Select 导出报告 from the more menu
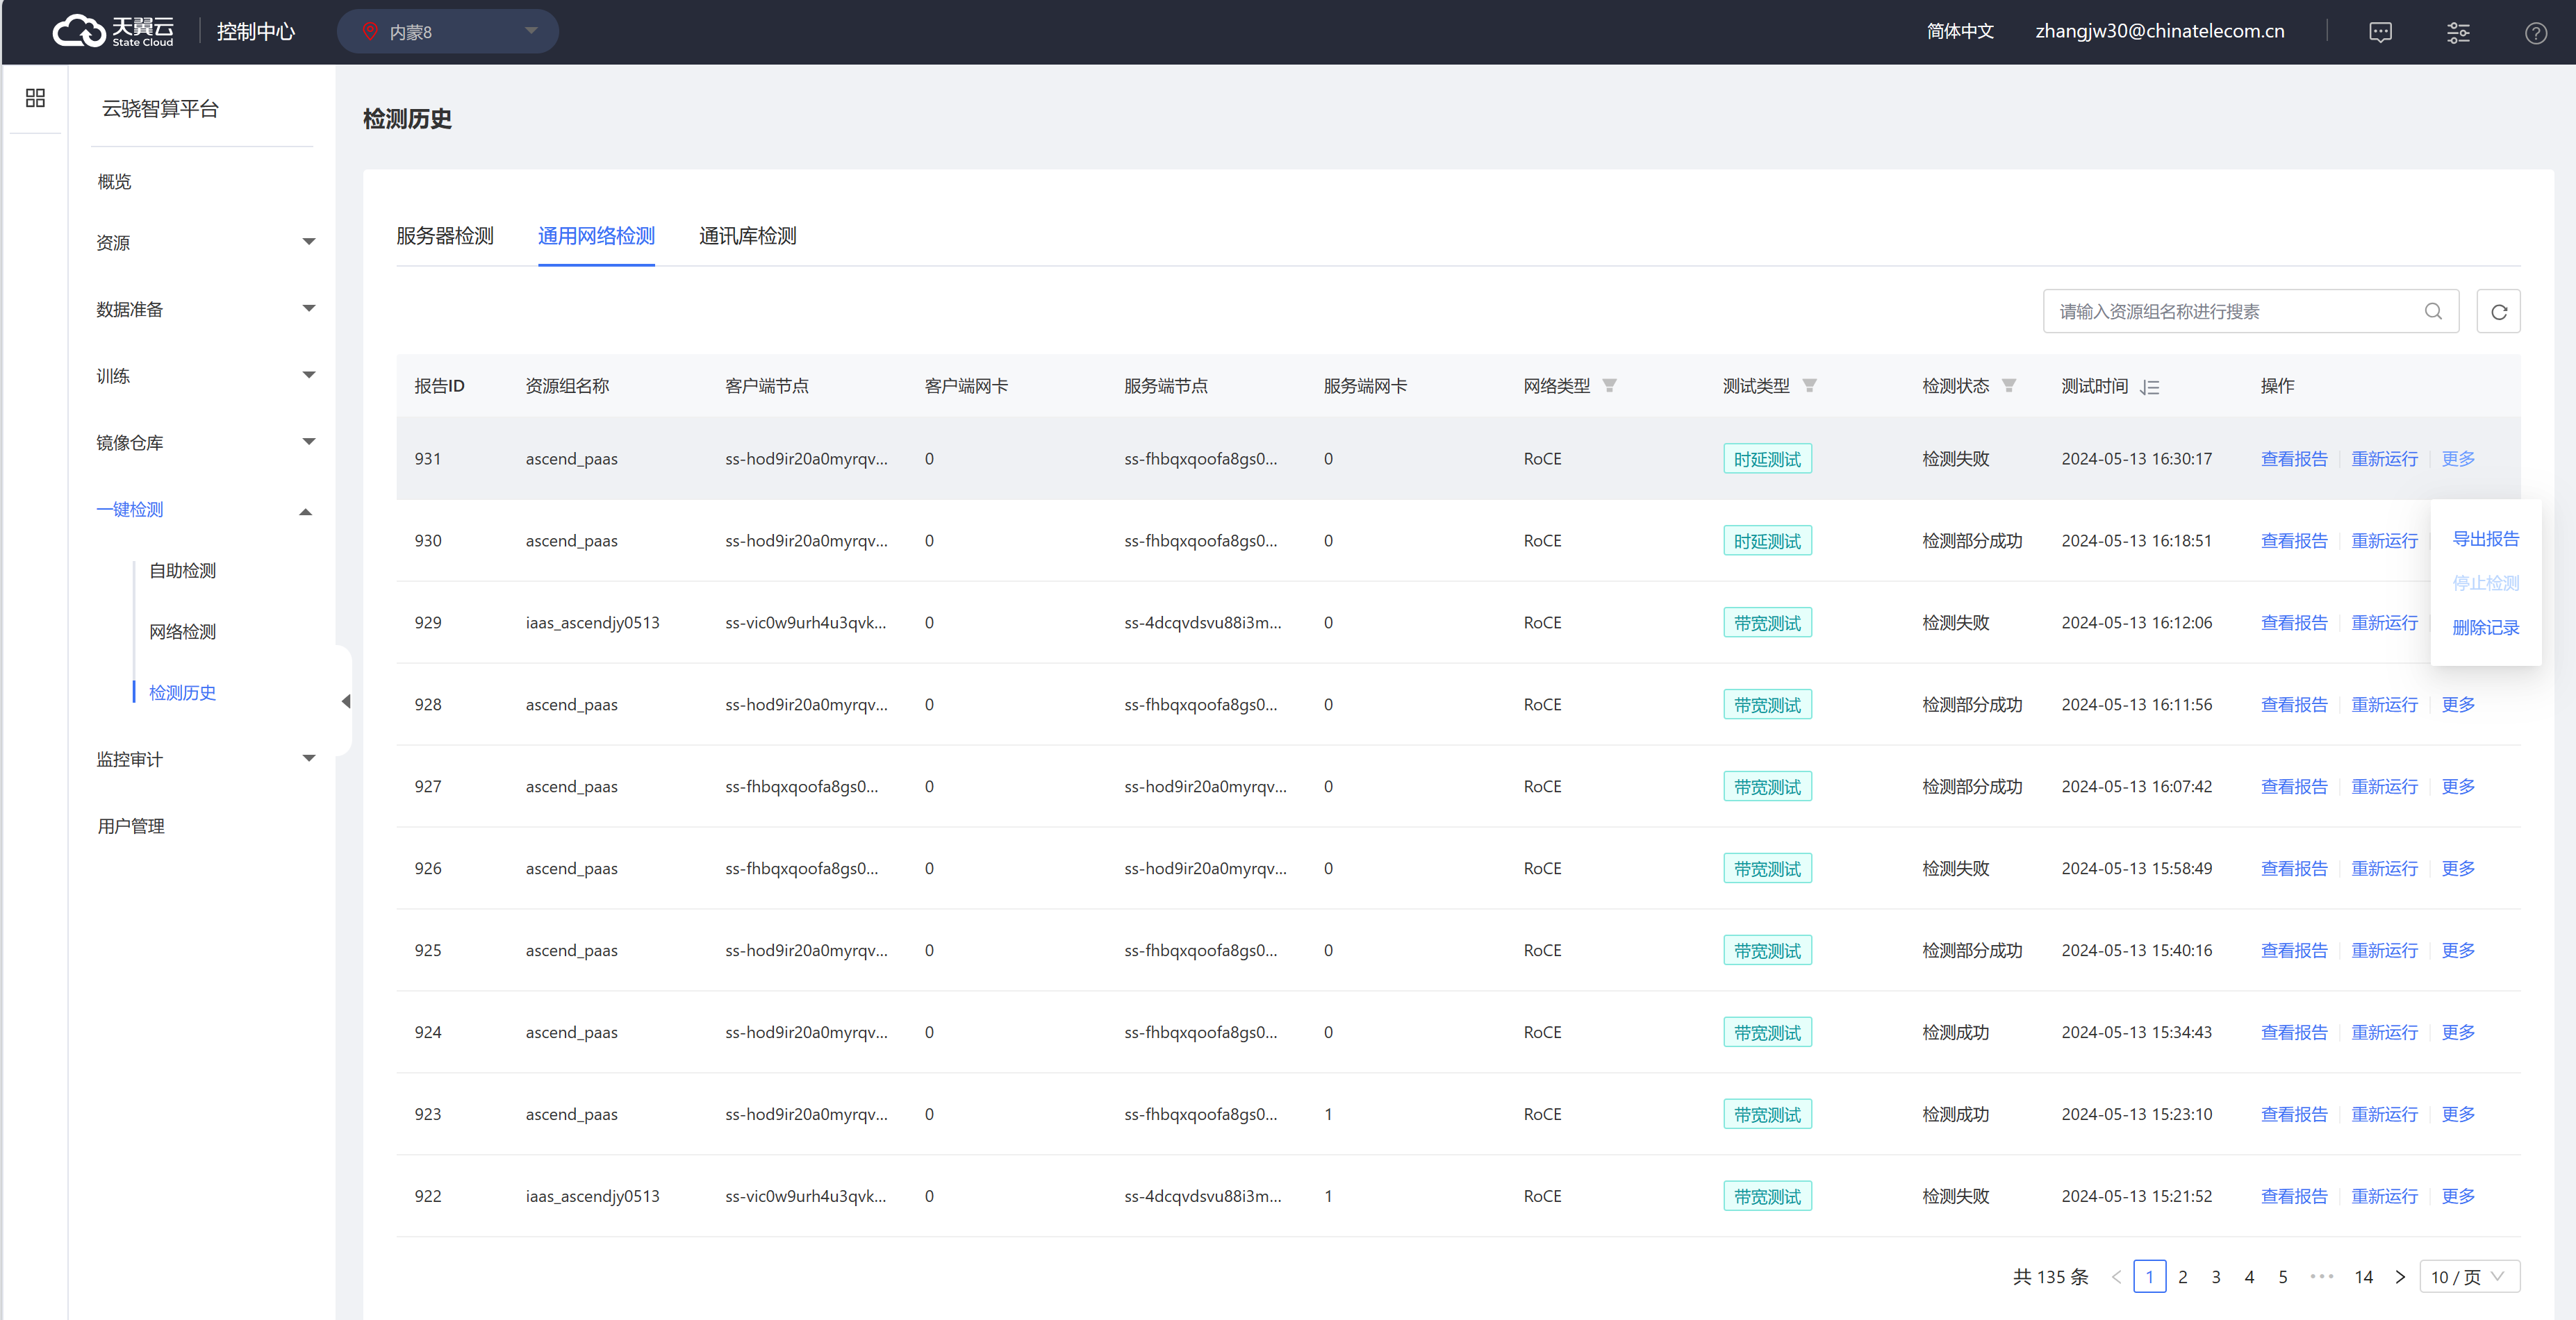The height and width of the screenshot is (1320, 2576). (2485, 539)
